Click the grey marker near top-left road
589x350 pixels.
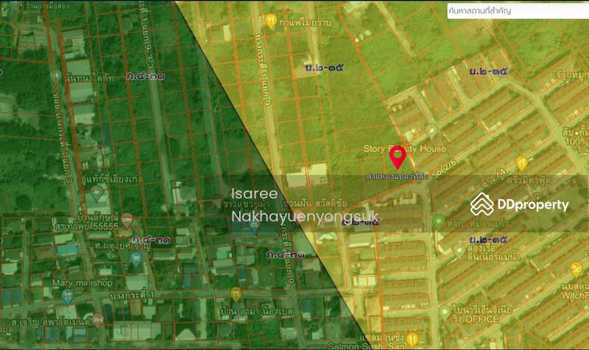56,76
